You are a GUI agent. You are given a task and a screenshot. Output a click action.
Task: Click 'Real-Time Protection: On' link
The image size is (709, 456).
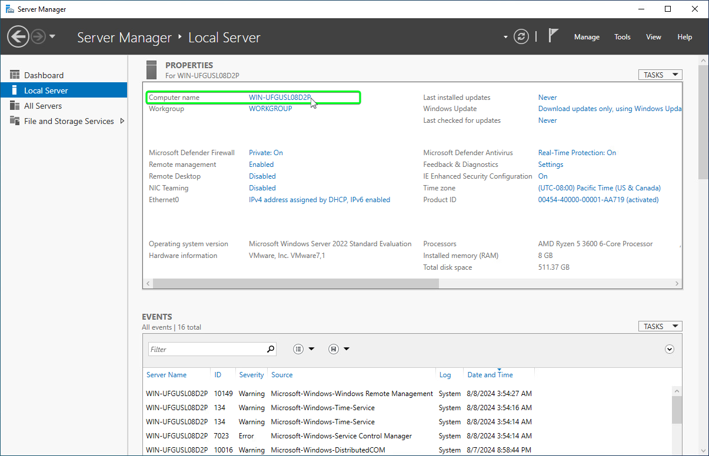pyautogui.click(x=577, y=153)
